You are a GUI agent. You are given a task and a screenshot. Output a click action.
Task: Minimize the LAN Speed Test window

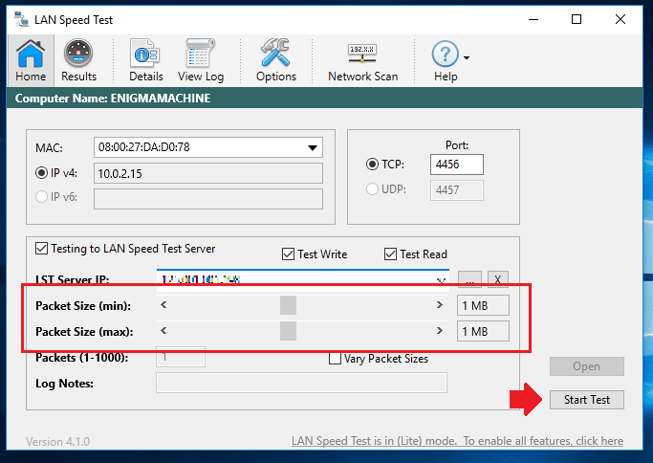point(533,19)
